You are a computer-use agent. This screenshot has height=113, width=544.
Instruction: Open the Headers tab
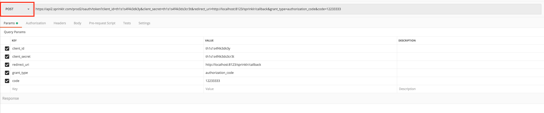click(60, 23)
